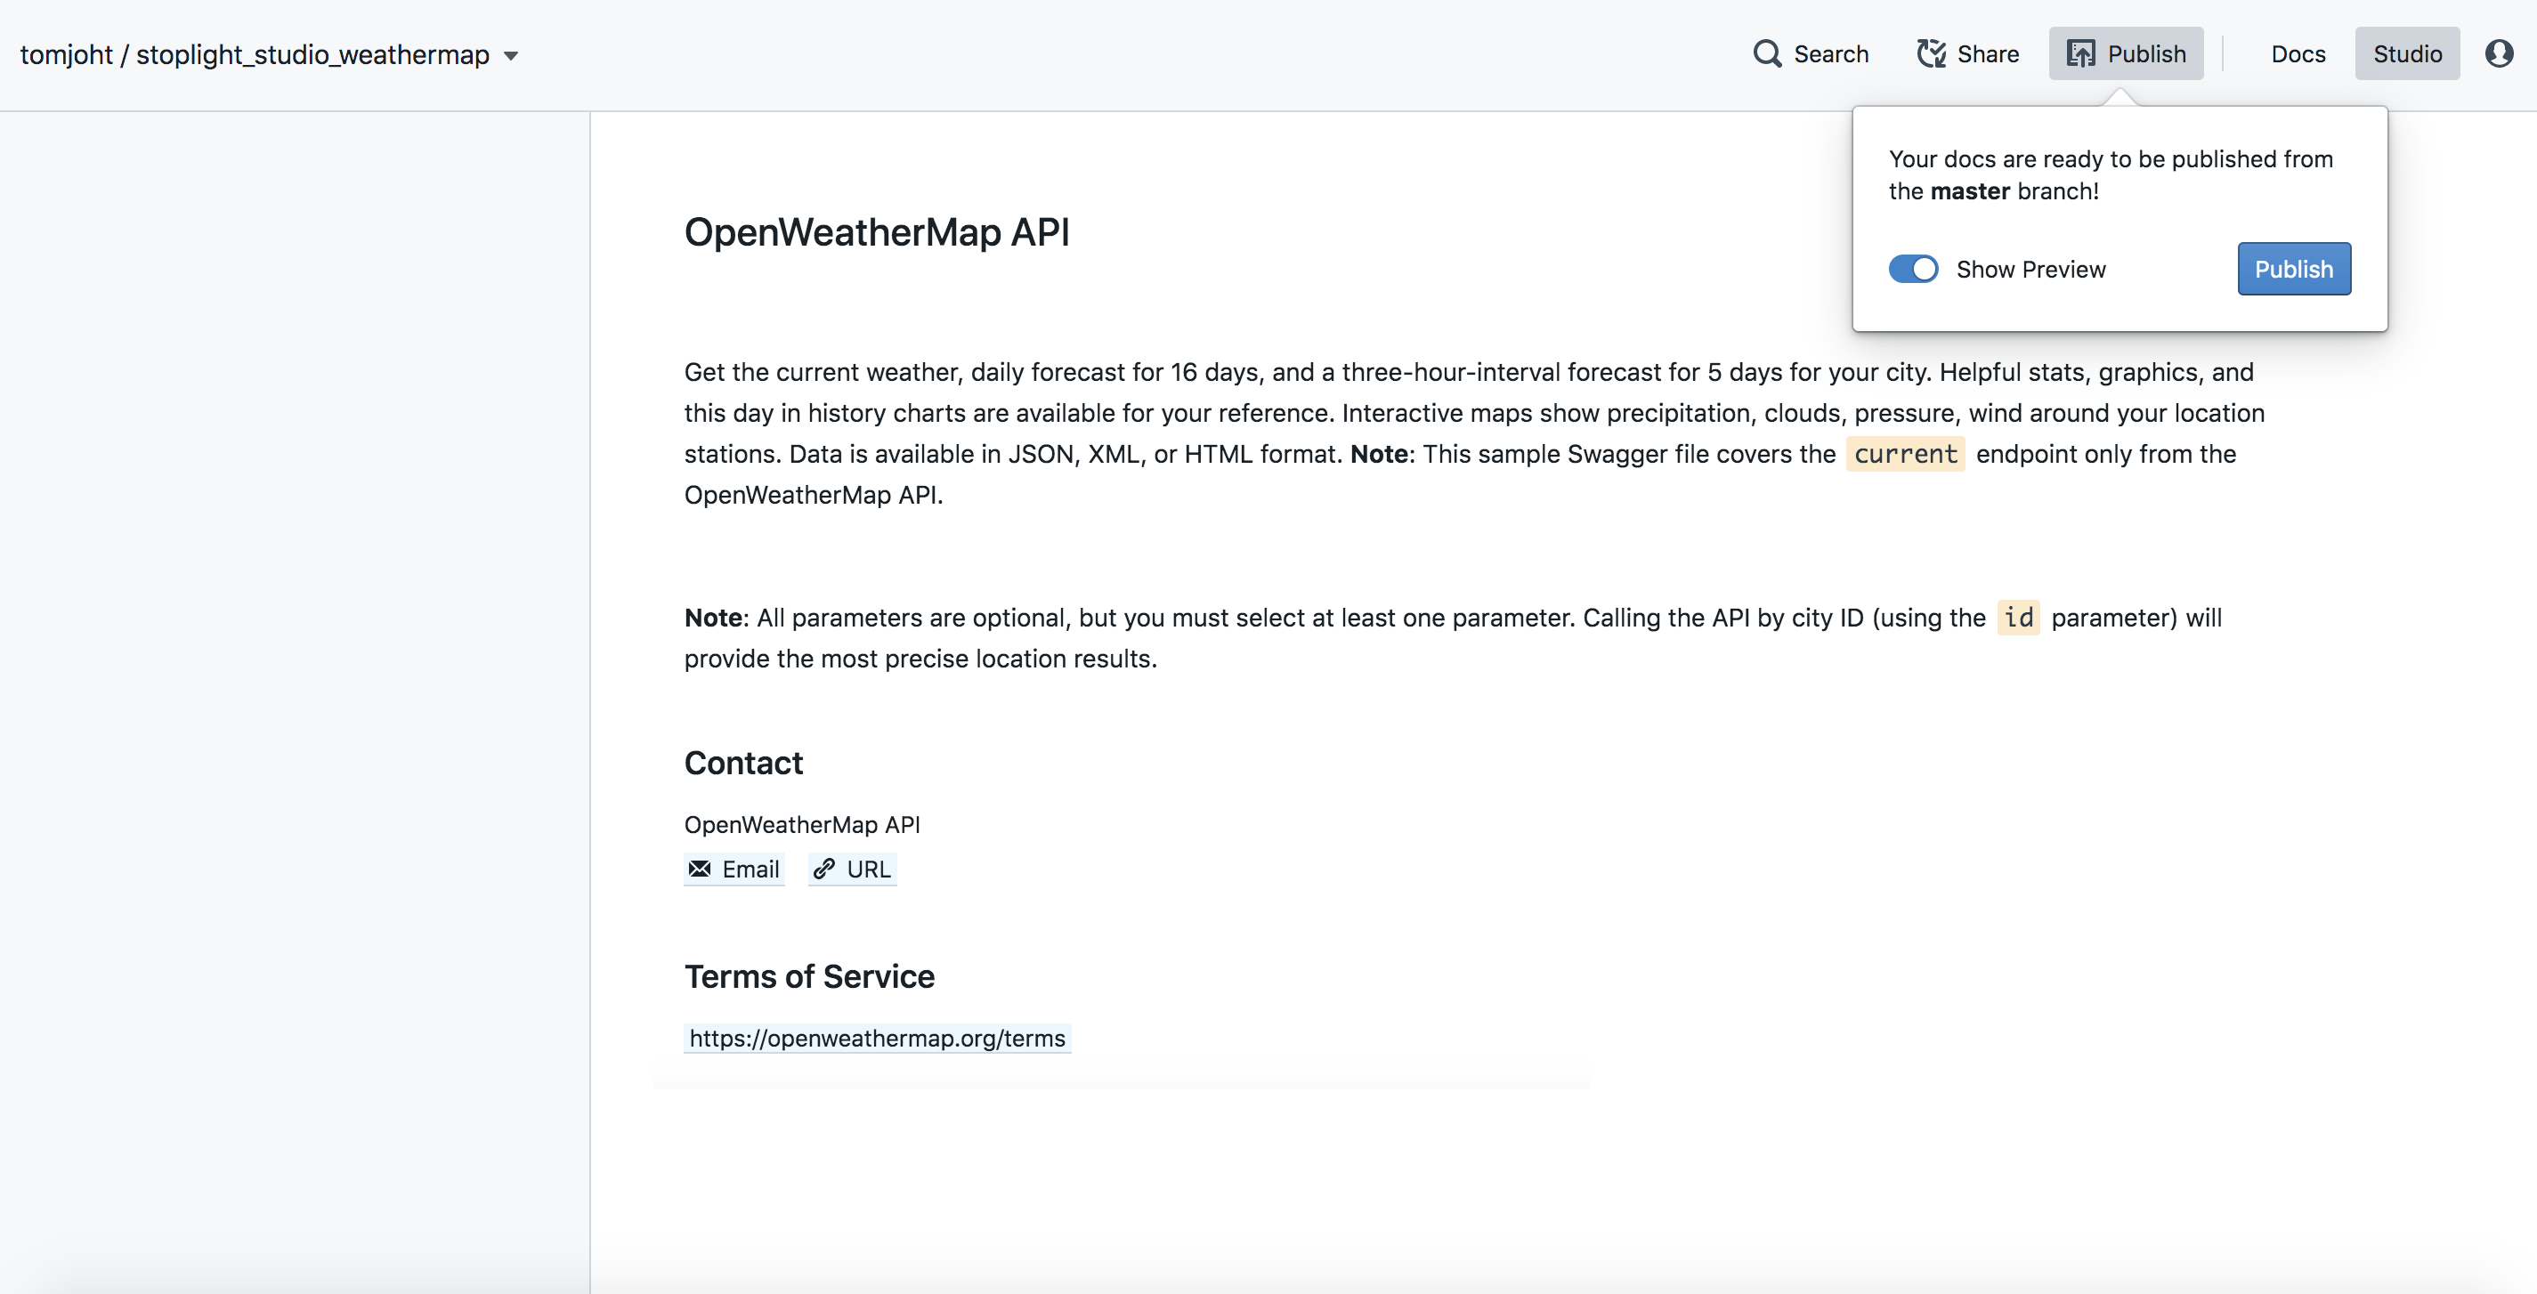
Task: Toggle the Show Preview switch
Action: point(1913,269)
